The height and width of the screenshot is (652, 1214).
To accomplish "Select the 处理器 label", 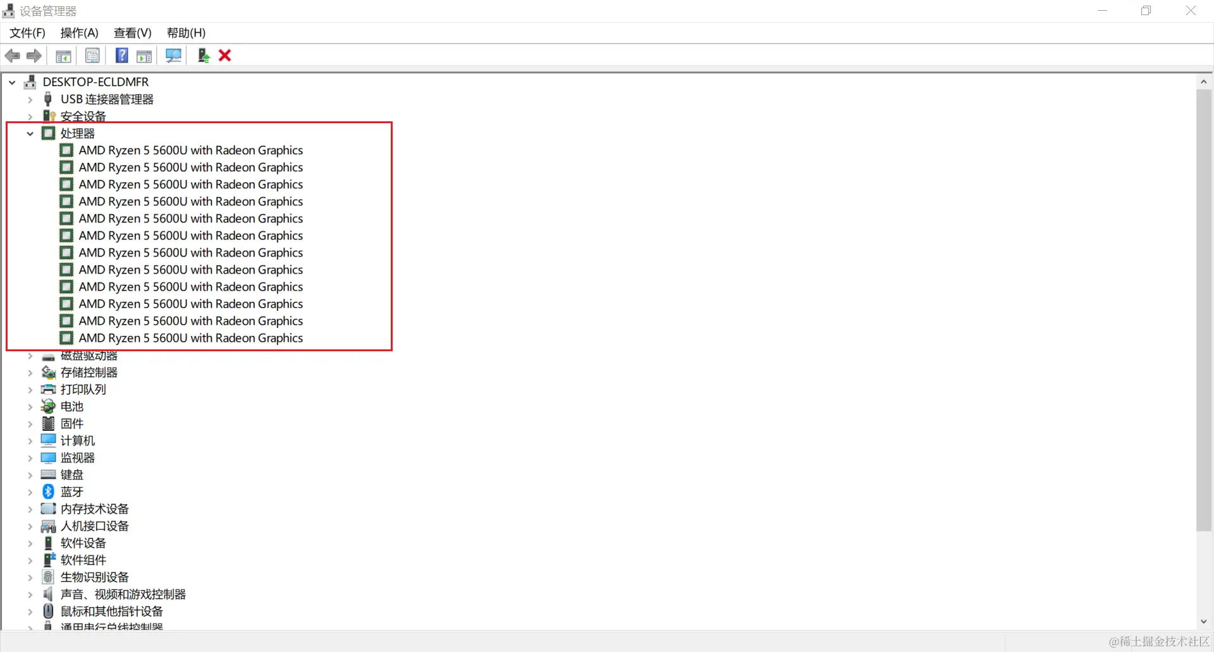I will (78, 133).
